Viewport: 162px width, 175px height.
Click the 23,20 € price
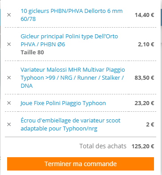[x=144, y=103]
